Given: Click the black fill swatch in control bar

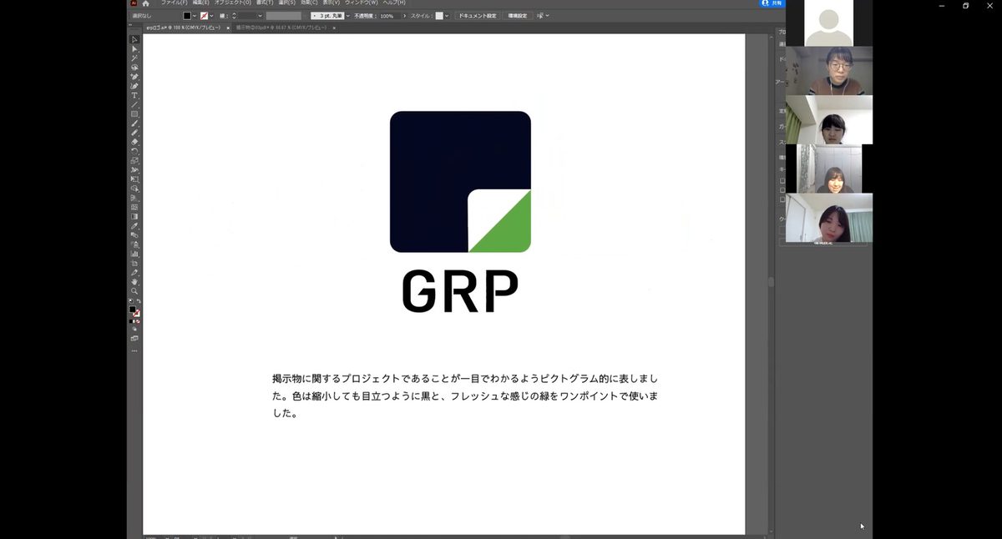Looking at the screenshot, I should (187, 16).
